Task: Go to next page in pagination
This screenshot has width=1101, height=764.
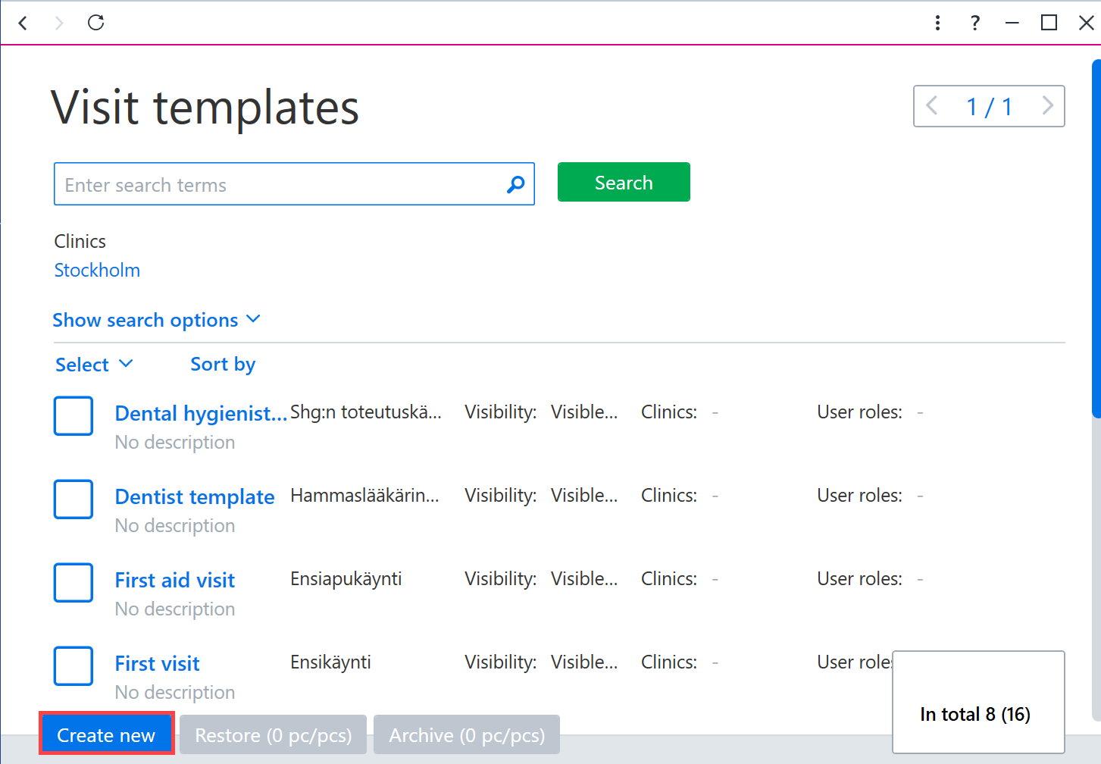Action: pyautogui.click(x=1047, y=105)
